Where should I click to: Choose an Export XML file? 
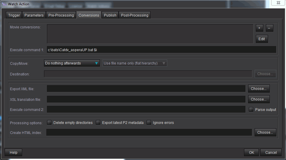coord(259,89)
